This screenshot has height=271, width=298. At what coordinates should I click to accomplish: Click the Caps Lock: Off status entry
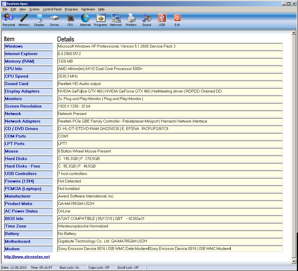click(102, 268)
